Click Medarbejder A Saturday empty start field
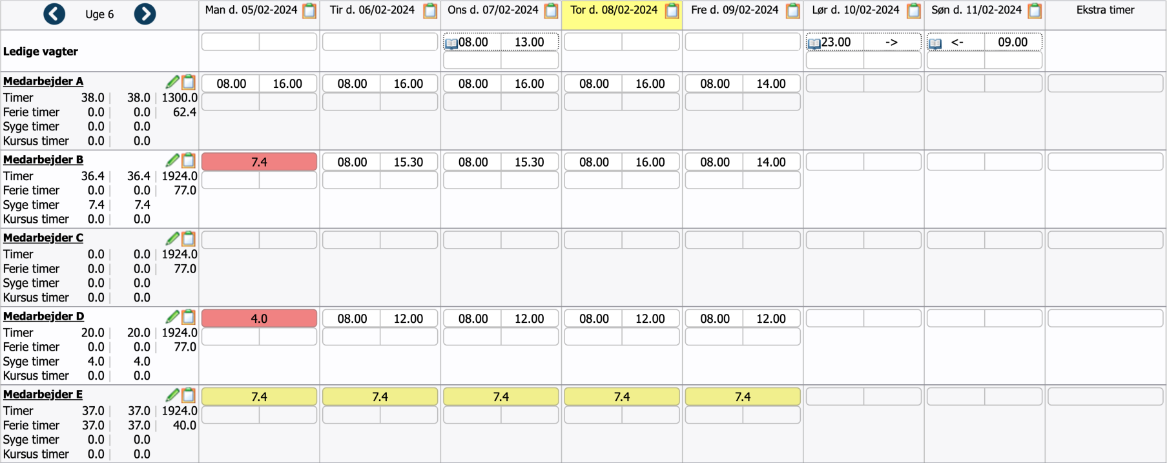 (x=835, y=84)
